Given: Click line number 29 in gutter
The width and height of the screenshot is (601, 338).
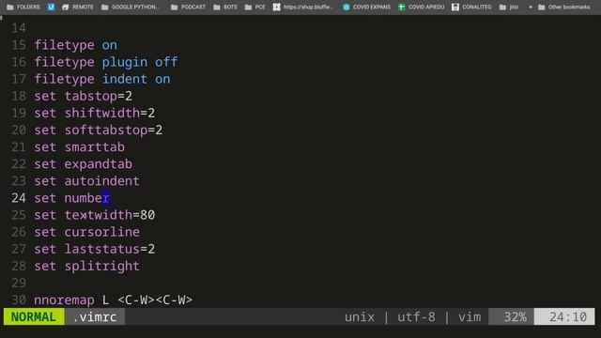Looking at the screenshot, I should pos(19,283).
